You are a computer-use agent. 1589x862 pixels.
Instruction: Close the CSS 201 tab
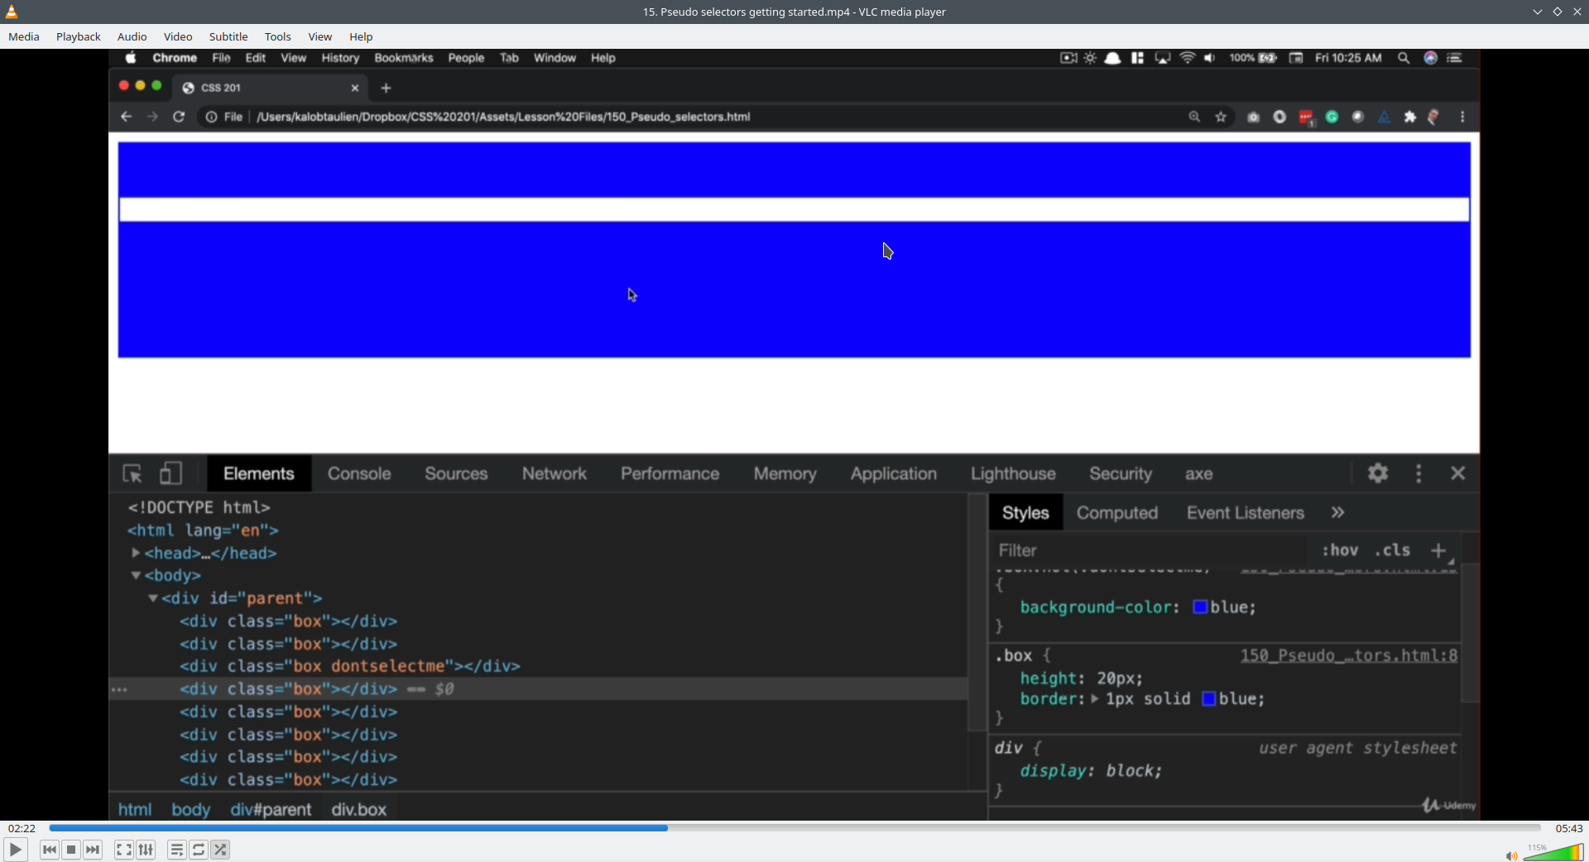tap(355, 88)
